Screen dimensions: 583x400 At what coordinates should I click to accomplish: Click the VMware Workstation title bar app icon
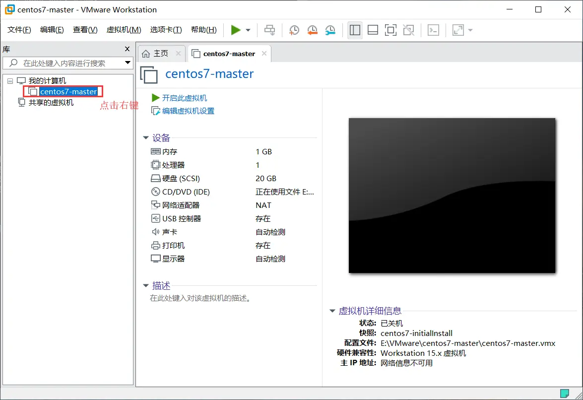point(9,9)
